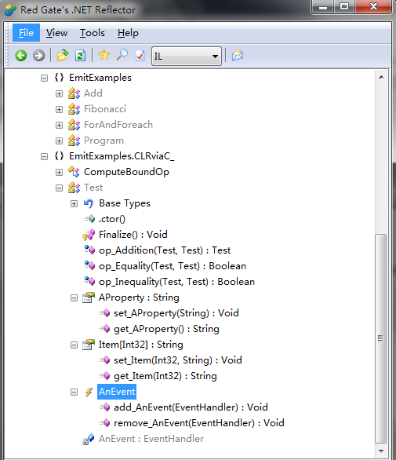Open the Tools menu

93,33
